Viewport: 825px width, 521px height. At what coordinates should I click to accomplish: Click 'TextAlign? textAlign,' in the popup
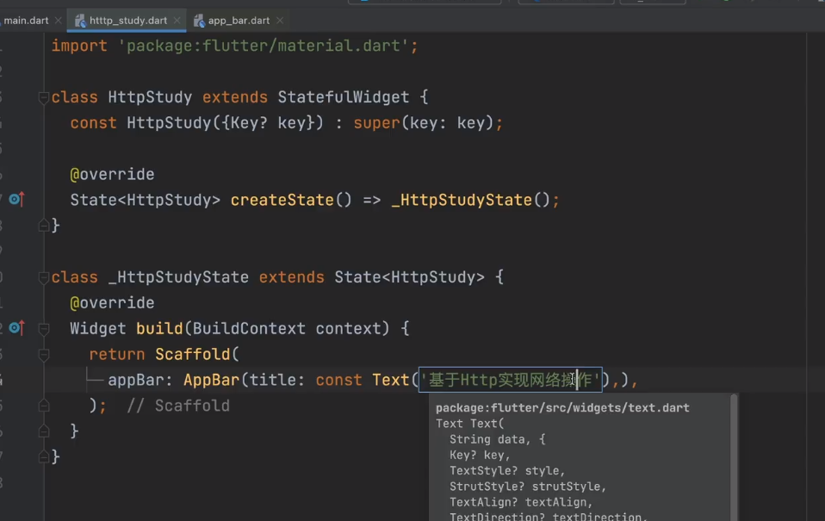click(521, 502)
